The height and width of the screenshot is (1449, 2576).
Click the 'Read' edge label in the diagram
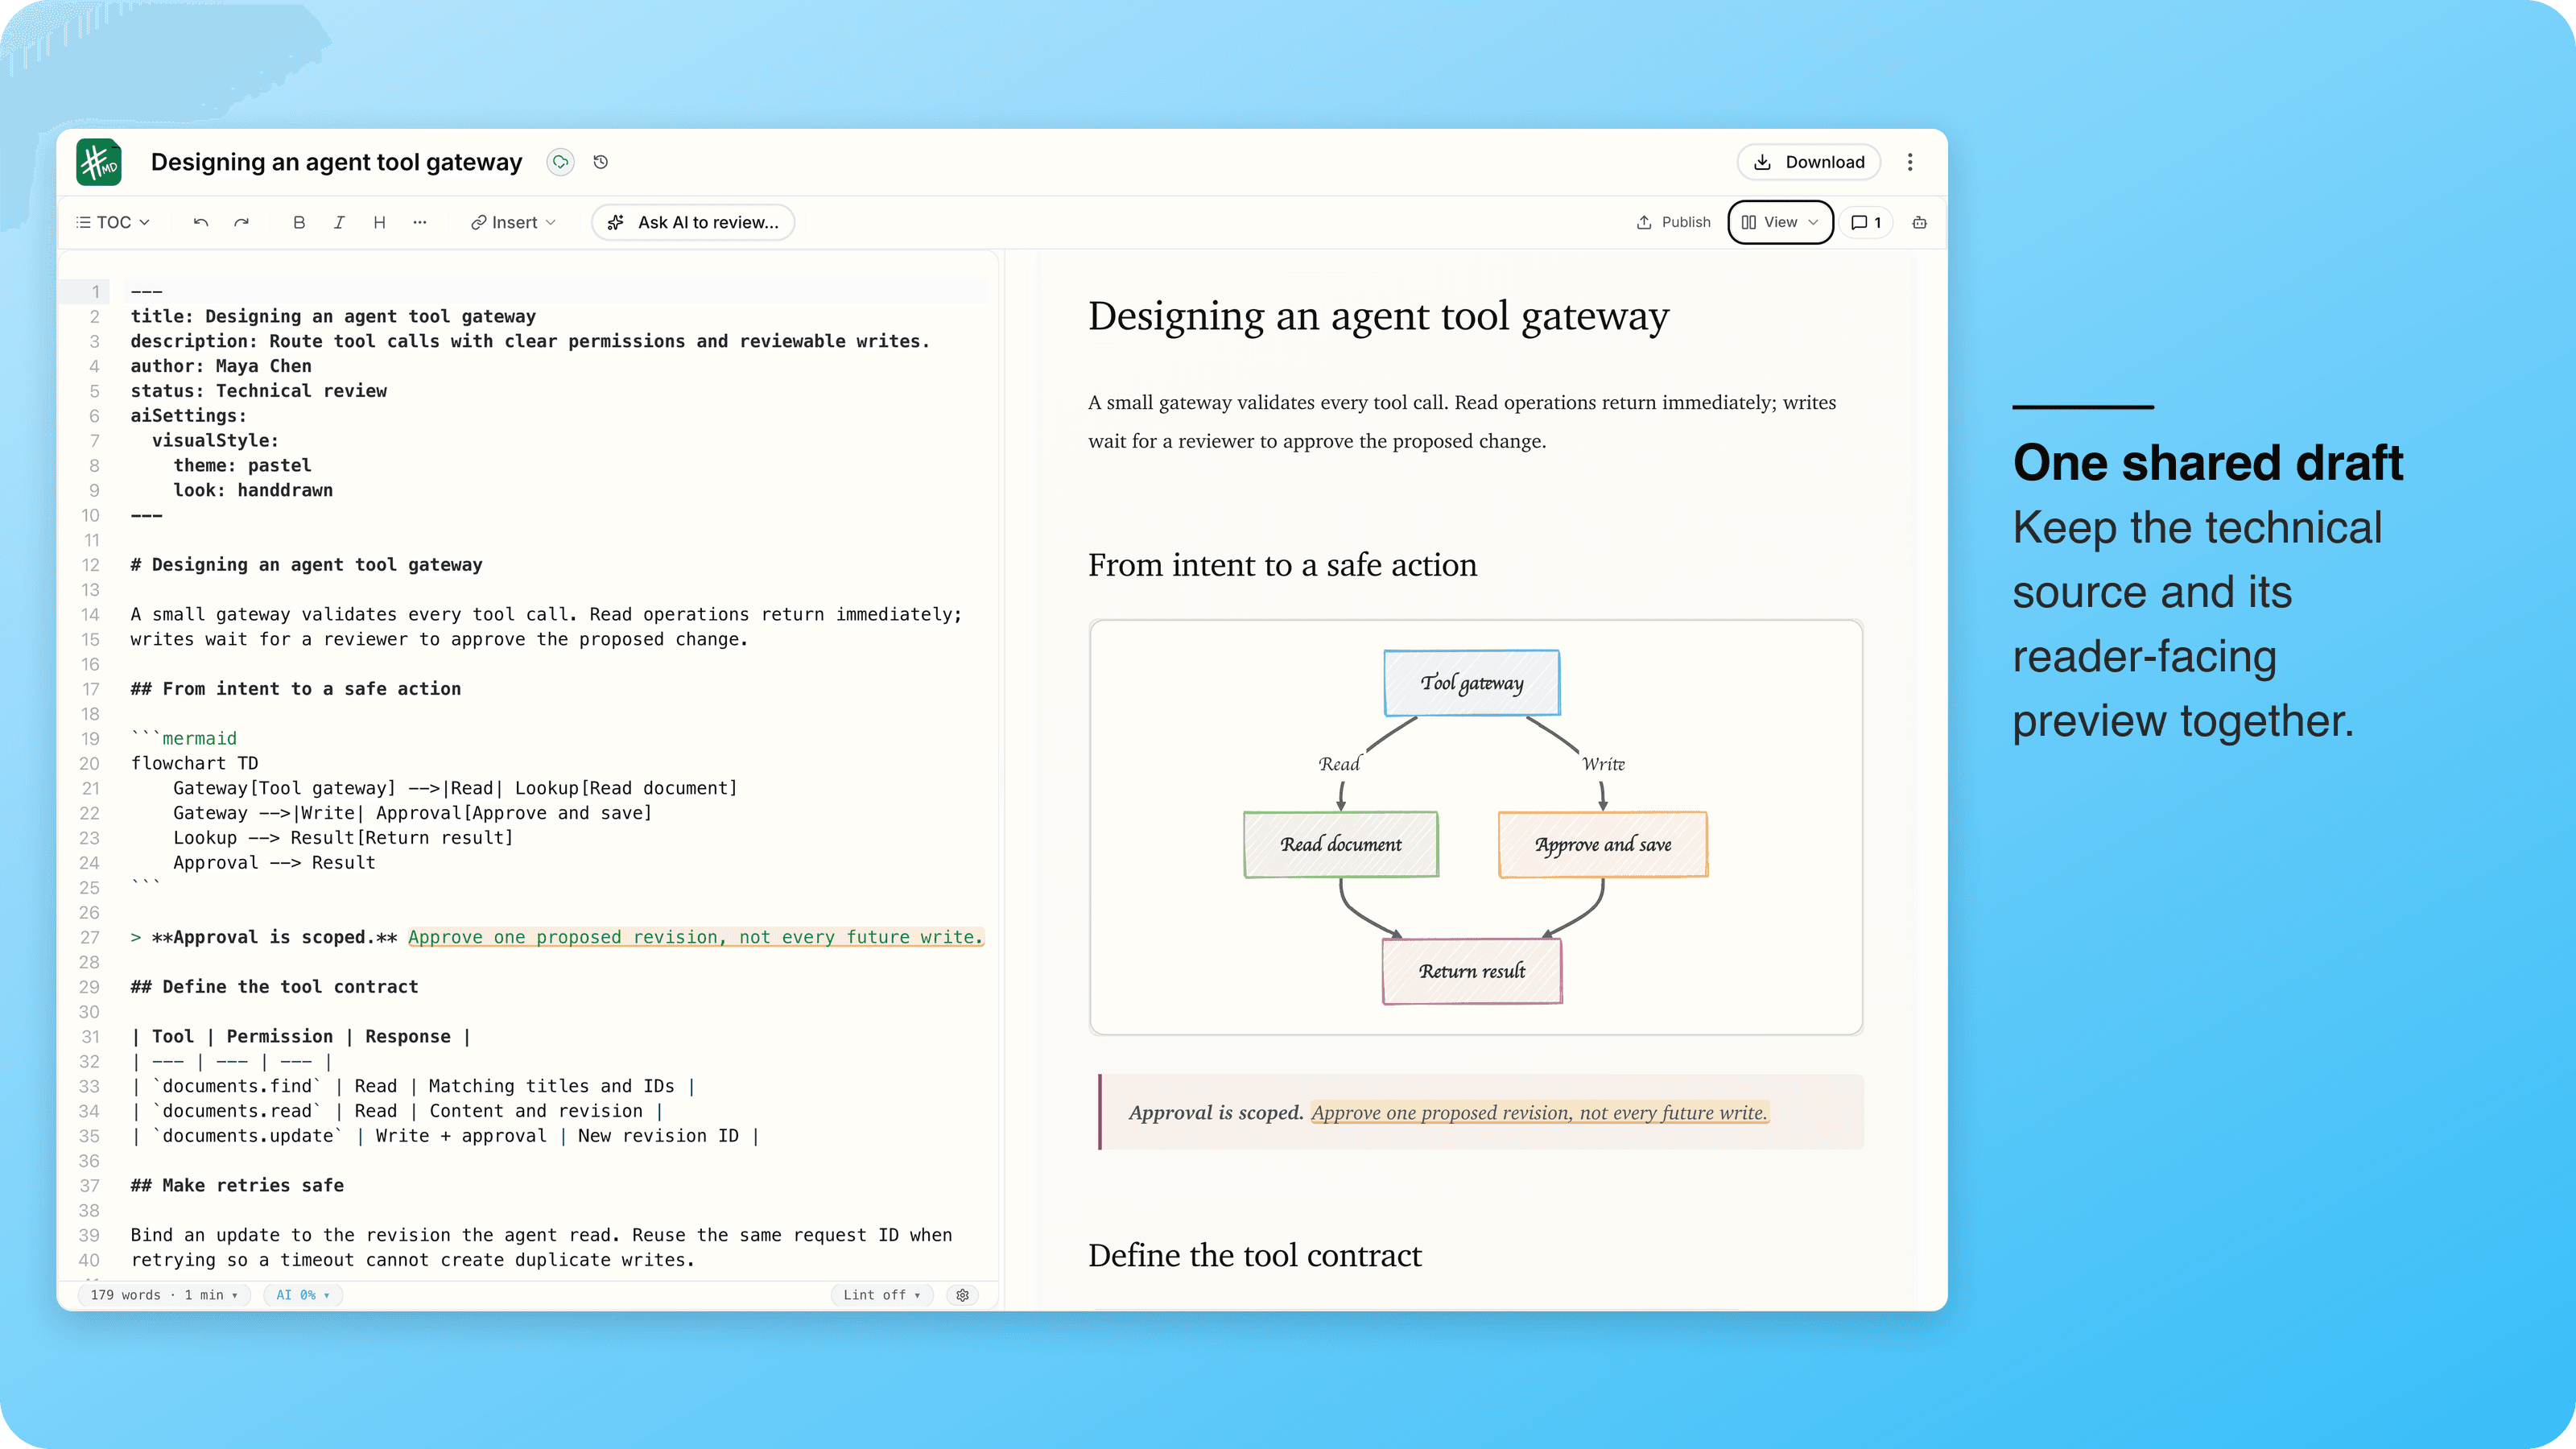(1339, 764)
